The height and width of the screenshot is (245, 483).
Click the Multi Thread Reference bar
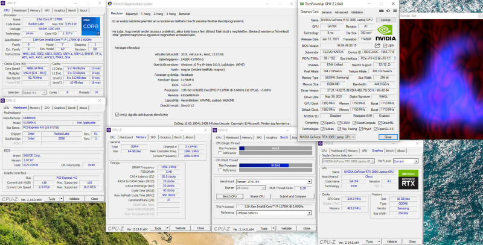pos(275,170)
